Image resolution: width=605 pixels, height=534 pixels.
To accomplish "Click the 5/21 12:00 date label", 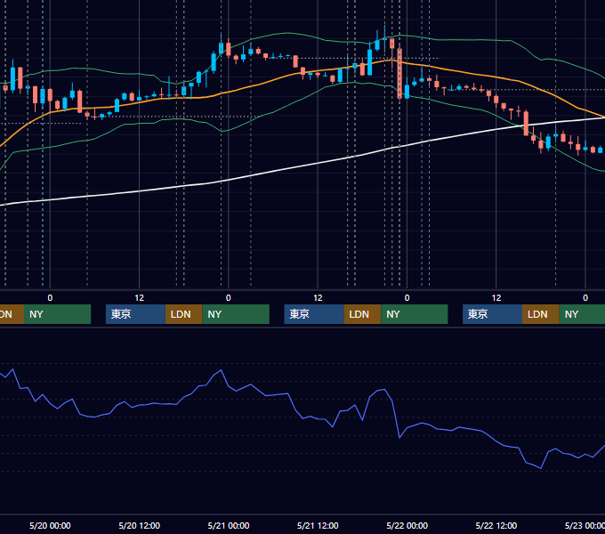I will pyautogui.click(x=318, y=525).
